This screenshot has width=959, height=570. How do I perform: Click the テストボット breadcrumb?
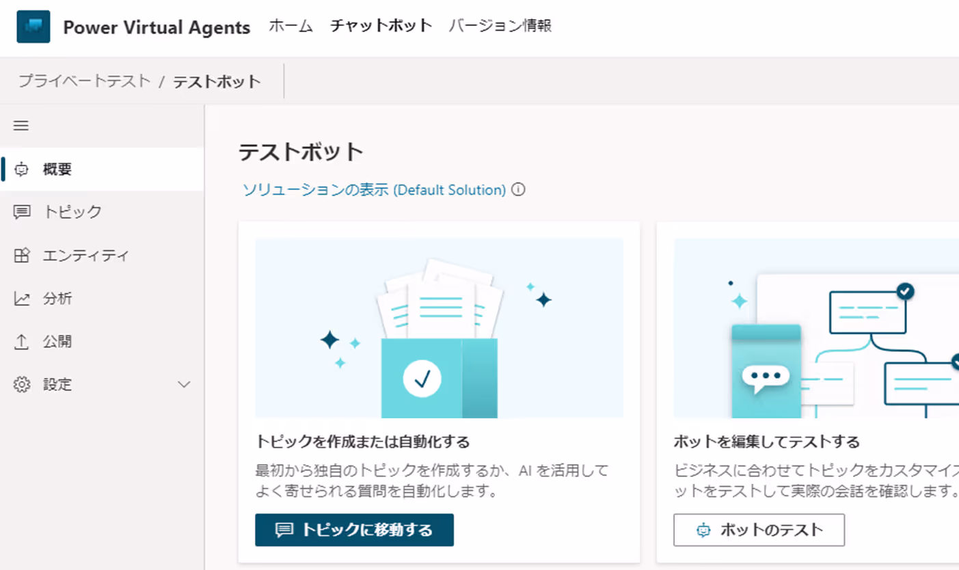pyautogui.click(x=217, y=82)
